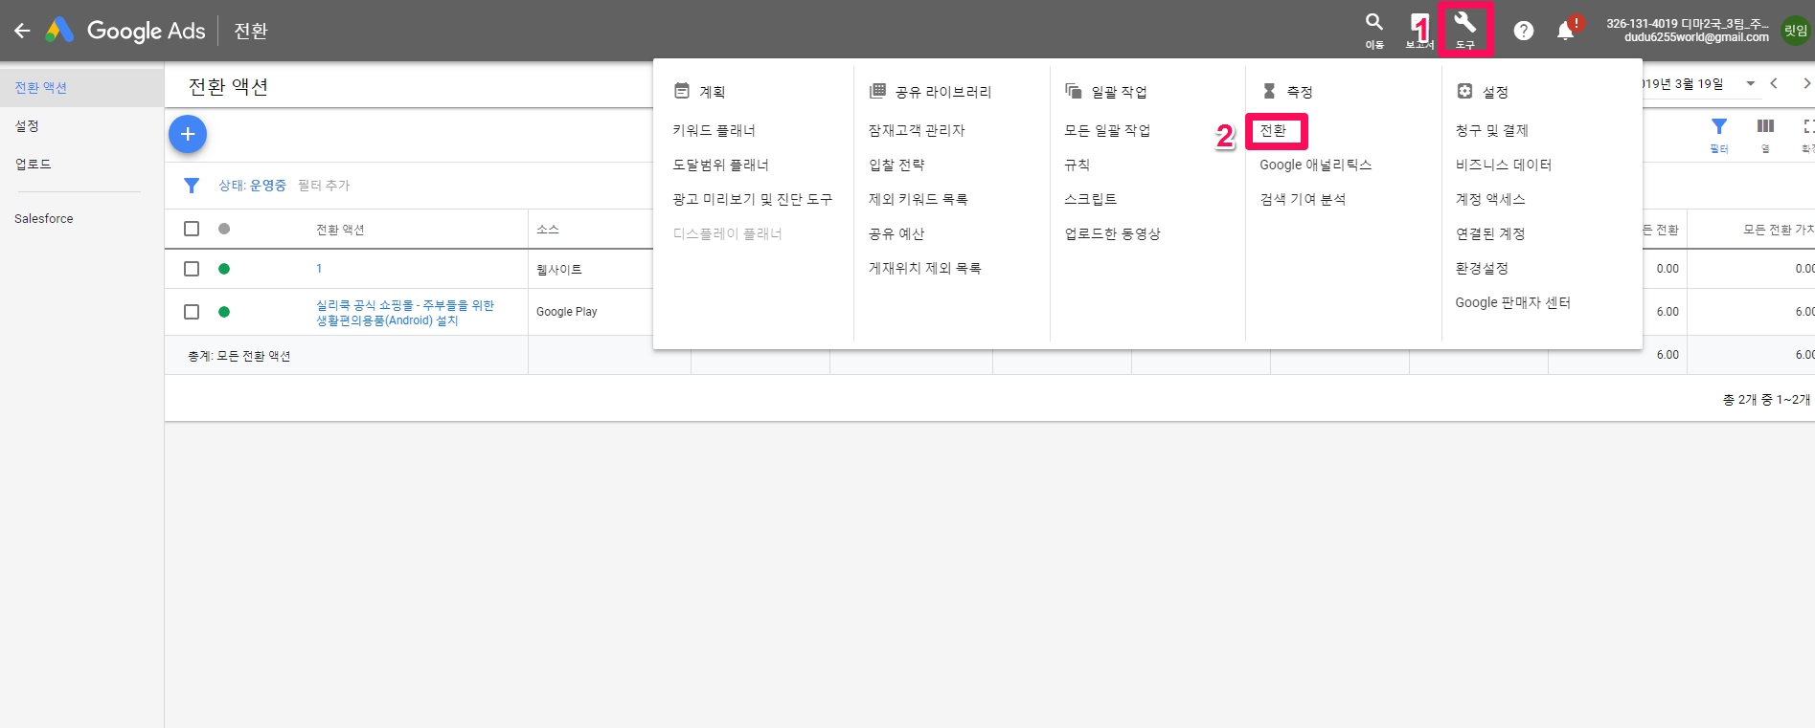Toggle the select-all checkbox in table header
This screenshot has width=1815, height=728.
pos(192,229)
